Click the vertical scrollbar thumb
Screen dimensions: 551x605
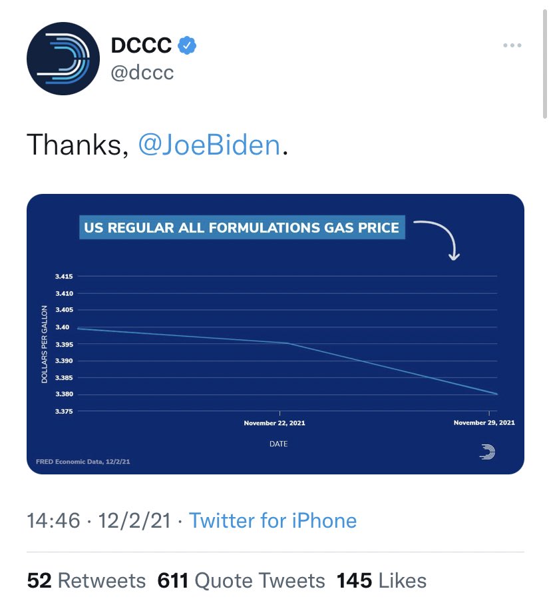545,64
